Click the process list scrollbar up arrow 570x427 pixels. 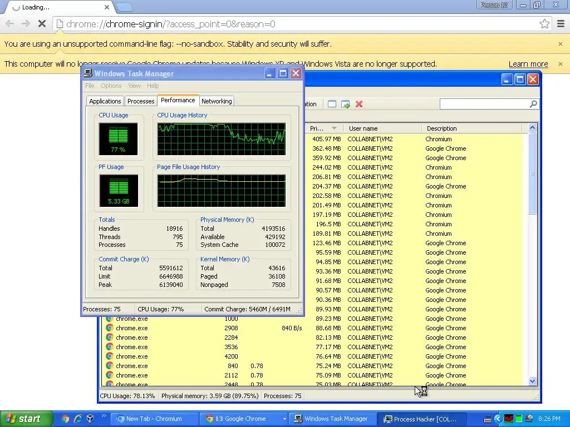click(532, 127)
